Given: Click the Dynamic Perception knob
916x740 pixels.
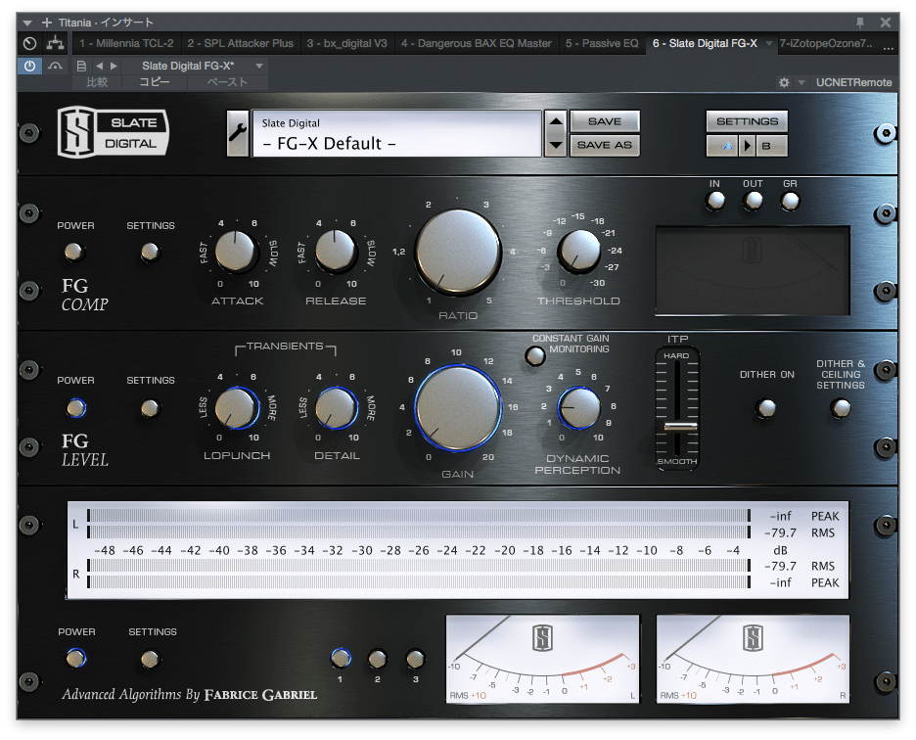Looking at the screenshot, I should (x=578, y=407).
